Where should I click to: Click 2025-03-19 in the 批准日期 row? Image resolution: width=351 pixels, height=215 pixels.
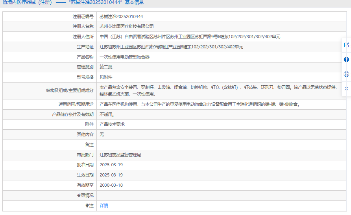tap(111, 165)
